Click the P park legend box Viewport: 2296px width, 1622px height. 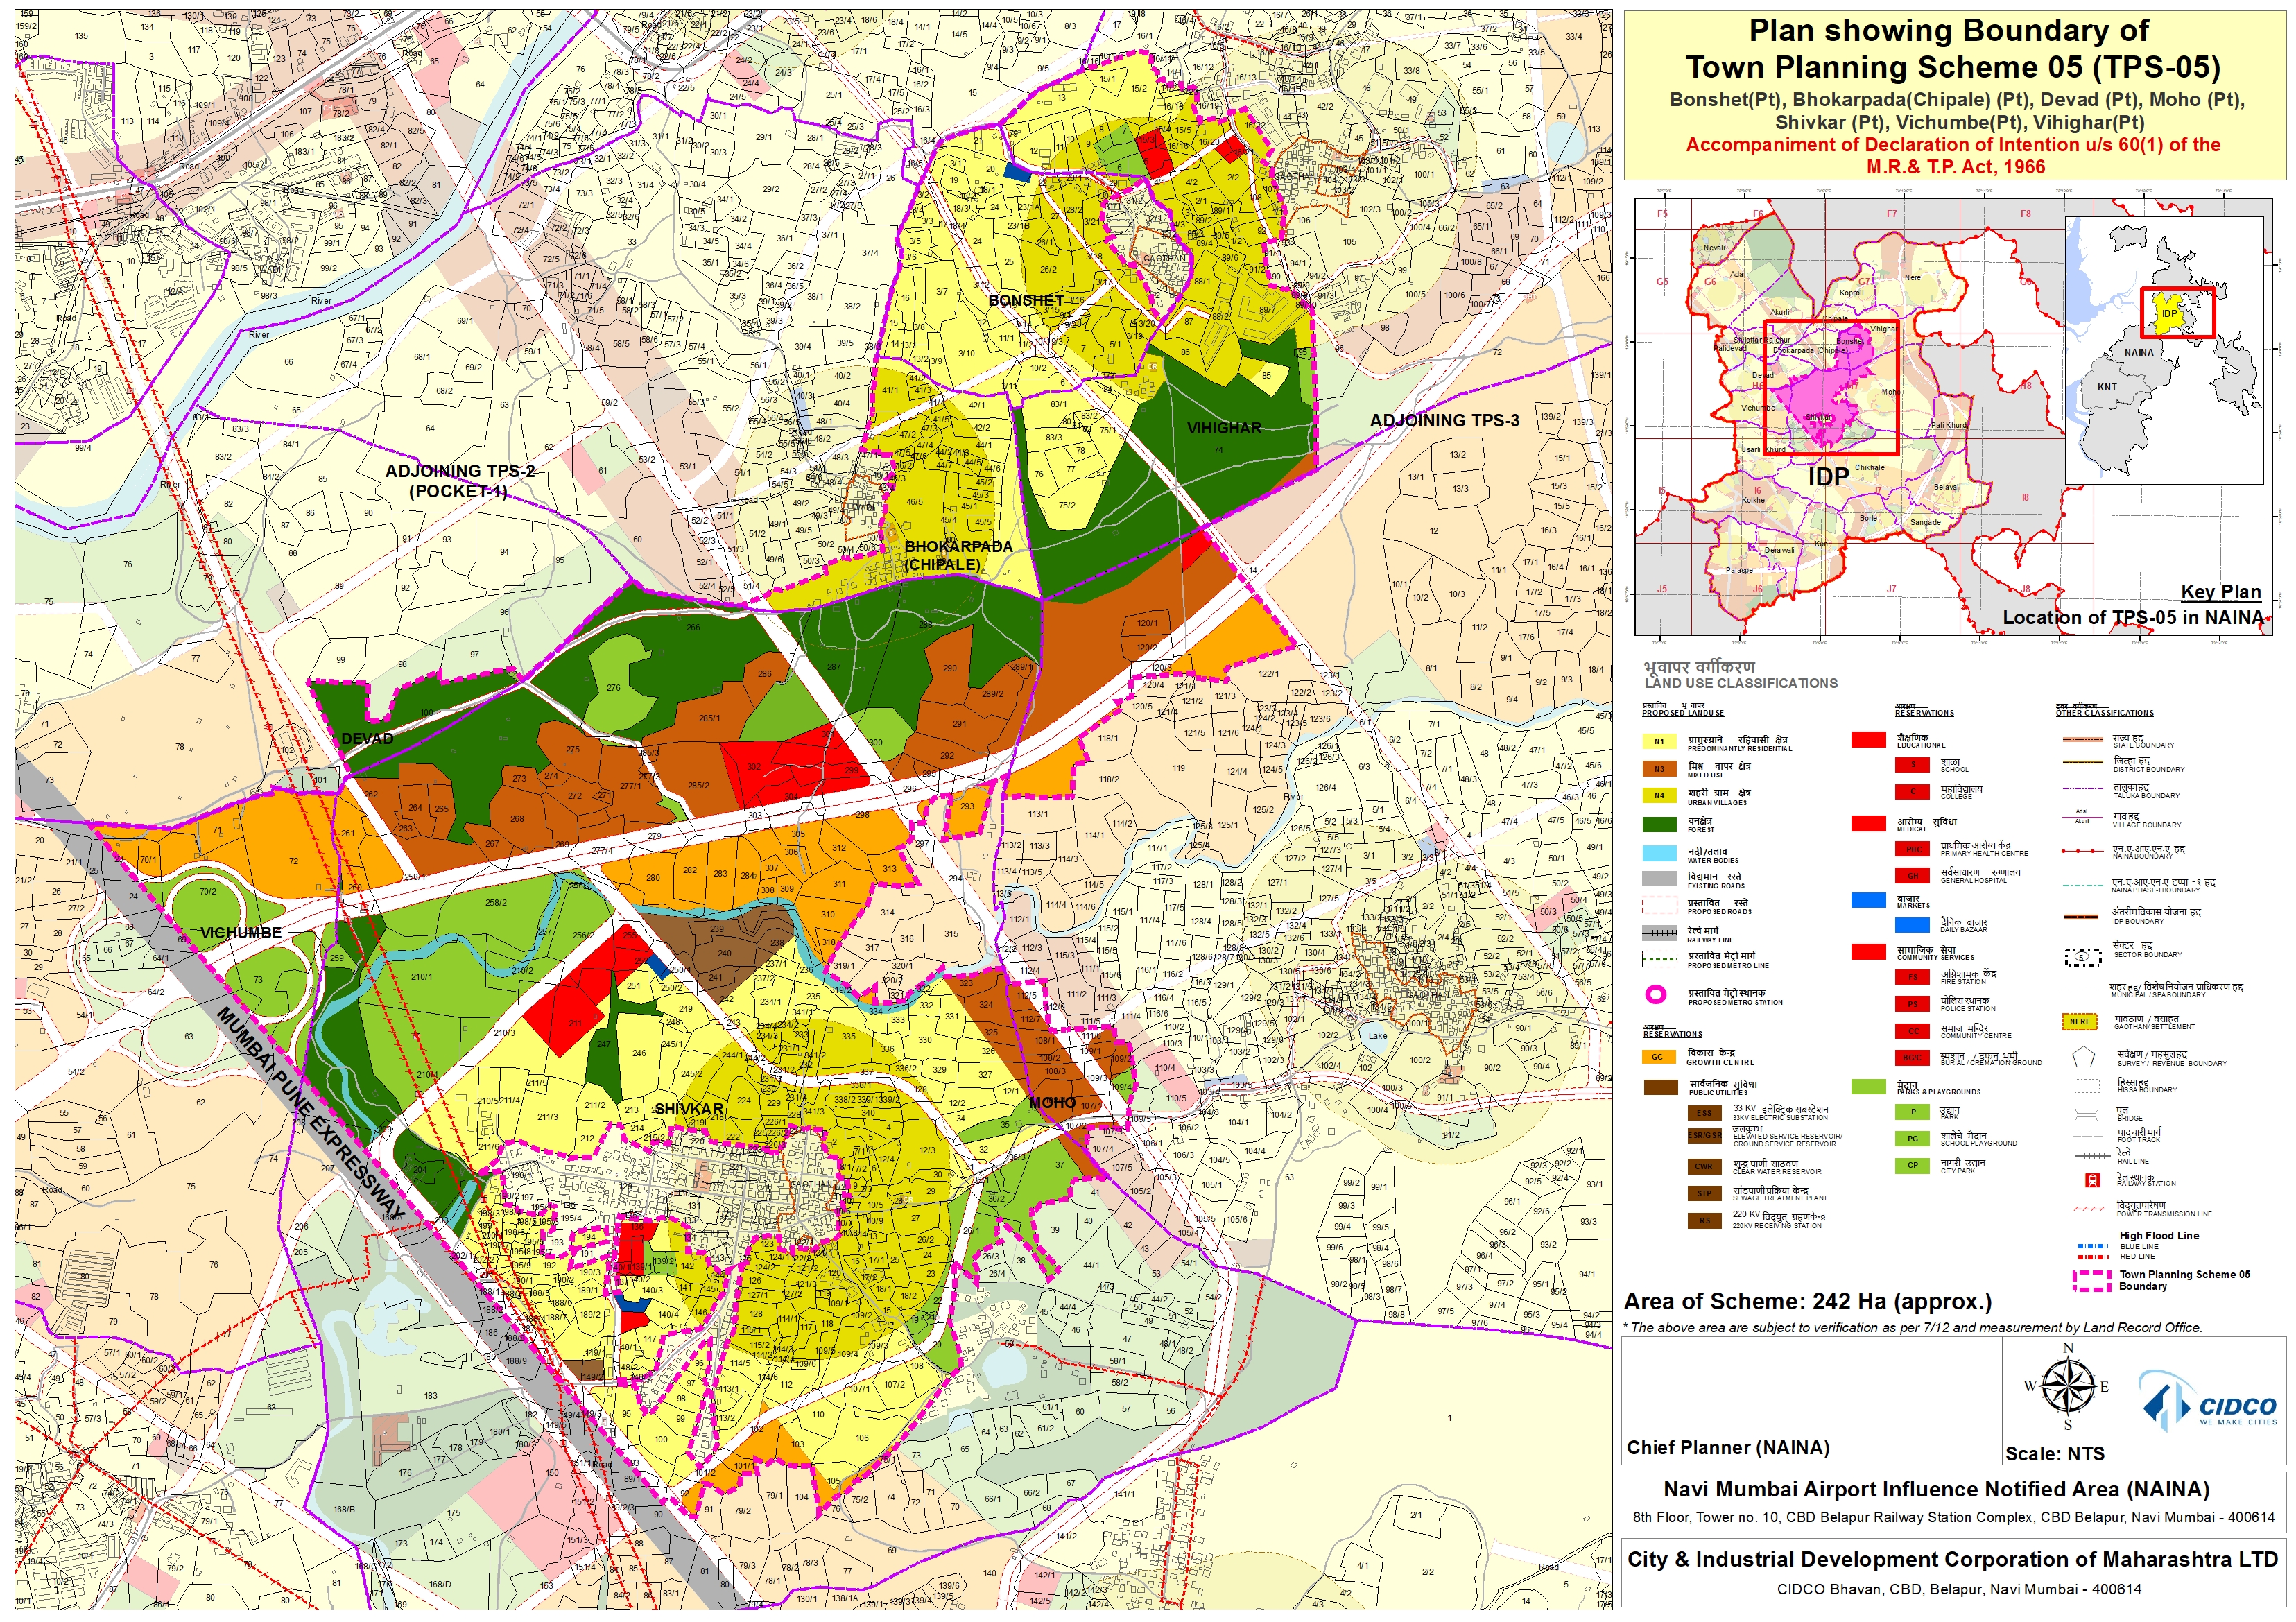1912,1112
